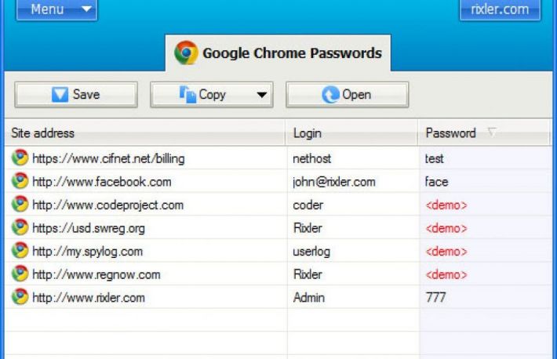Click the Chrome icon for regnow.com row

point(20,274)
